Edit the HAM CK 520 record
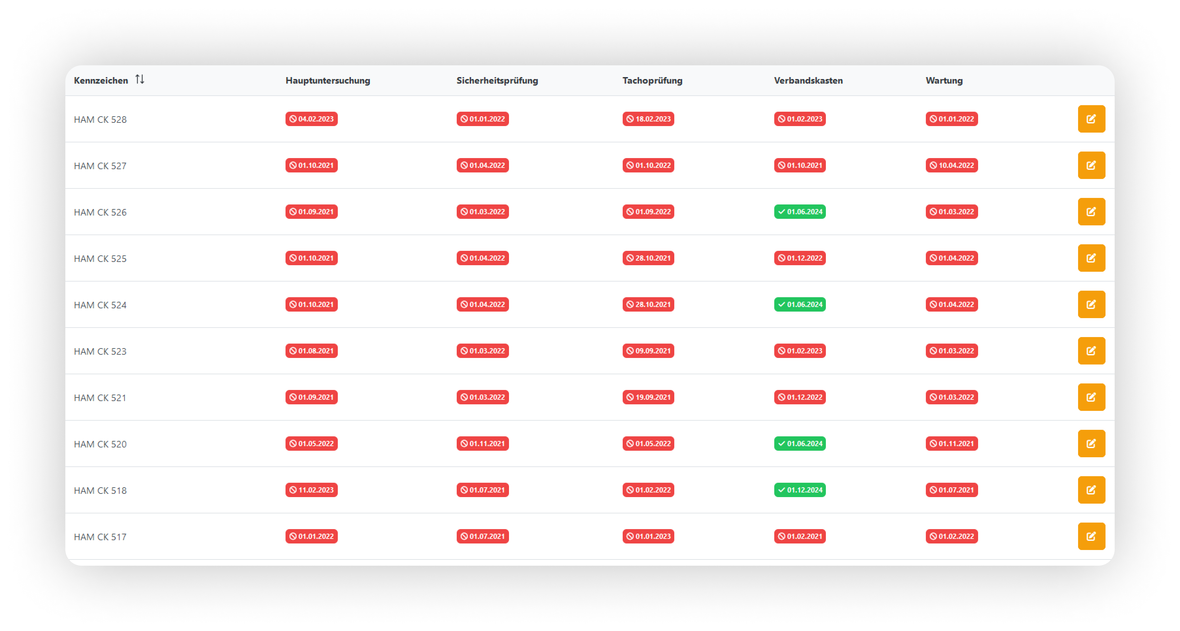Viewport: 1180px width, 631px height. point(1091,443)
